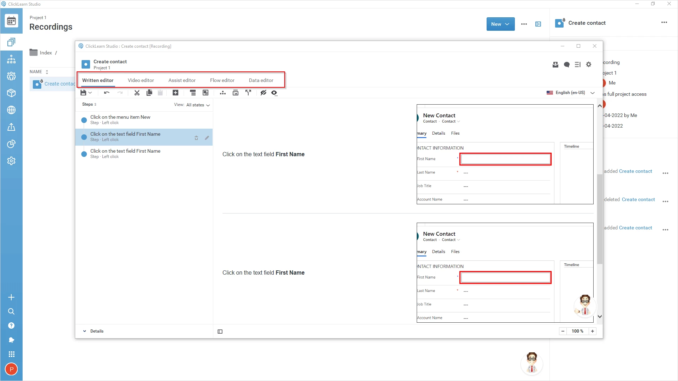
Task: Open the red P user profile avatar
Action: coord(11,369)
